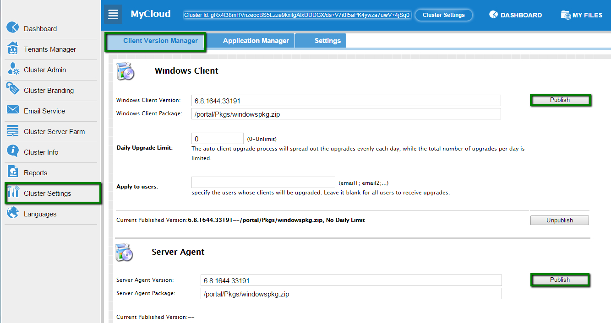This screenshot has height=323, width=611.
Task: Click the Languages globe icon
Action: [13, 213]
